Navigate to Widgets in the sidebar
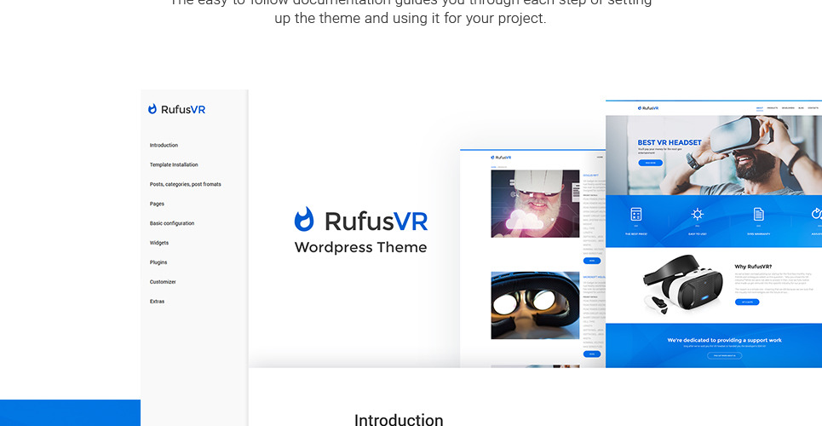Screen dimensions: 822x426 coord(159,244)
